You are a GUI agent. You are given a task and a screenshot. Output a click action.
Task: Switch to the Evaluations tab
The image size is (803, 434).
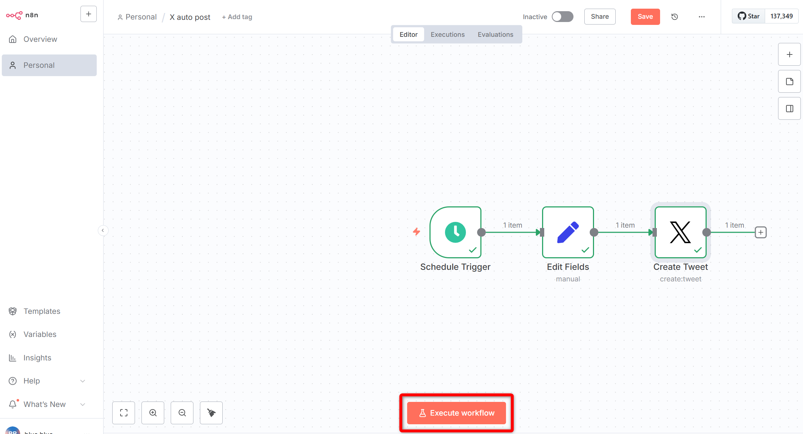pyautogui.click(x=495, y=34)
